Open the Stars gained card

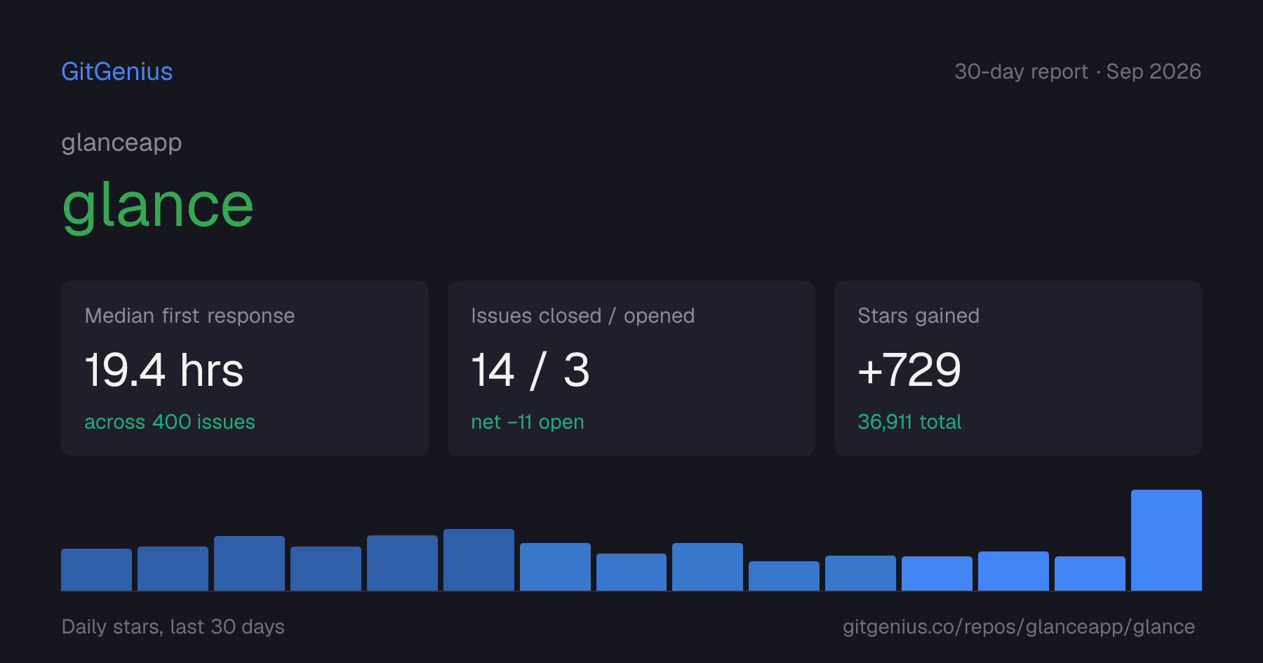[1018, 368]
